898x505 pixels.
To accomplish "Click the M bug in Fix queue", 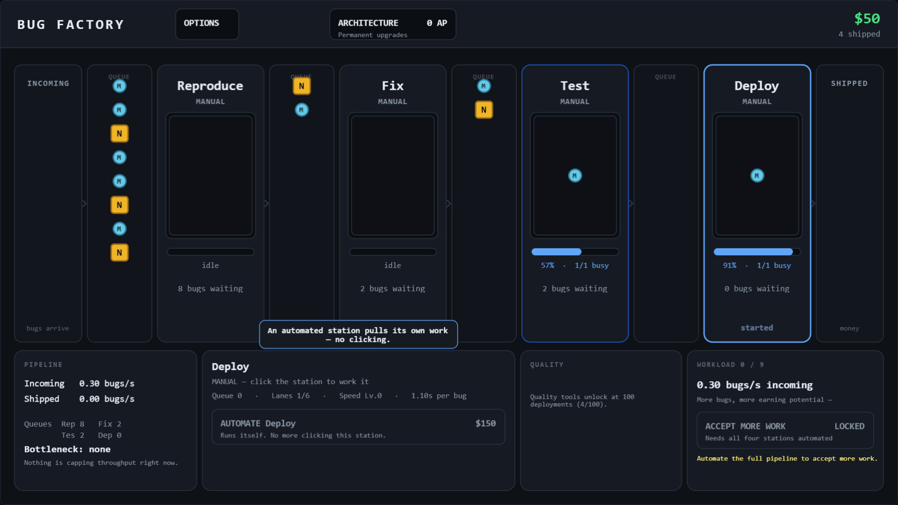I will pyautogui.click(x=302, y=110).
